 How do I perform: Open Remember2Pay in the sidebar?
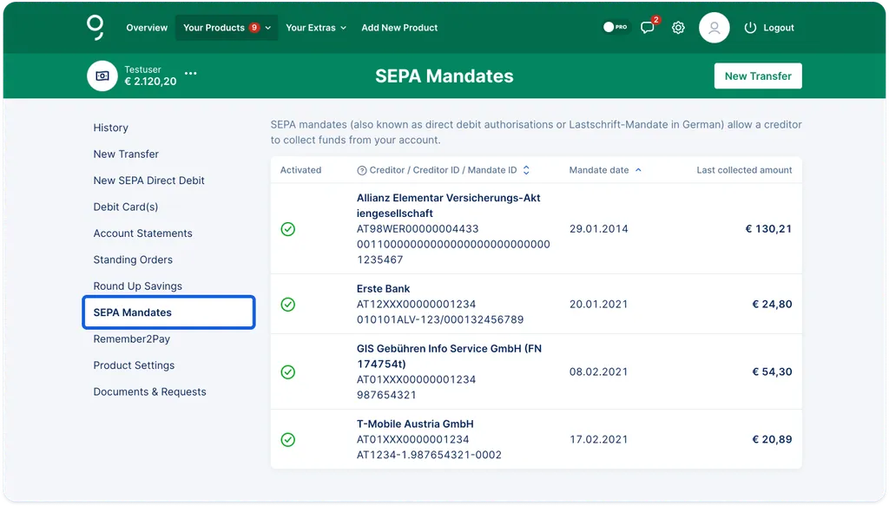tap(132, 338)
